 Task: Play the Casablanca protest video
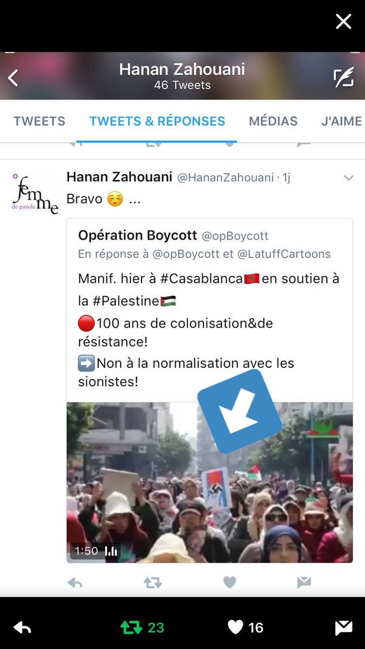click(210, 482)
